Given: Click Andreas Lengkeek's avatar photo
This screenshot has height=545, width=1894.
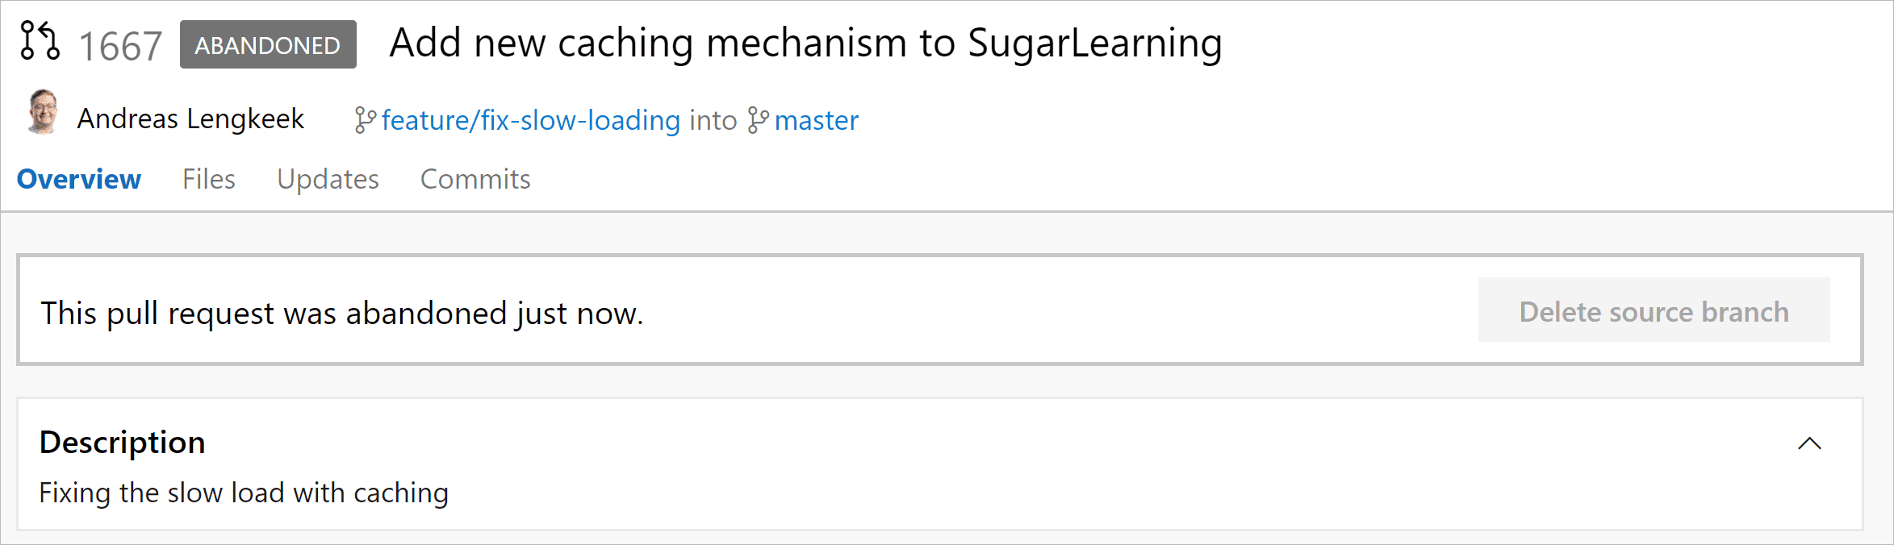Looking at the screenshot, I should [43, 112].
